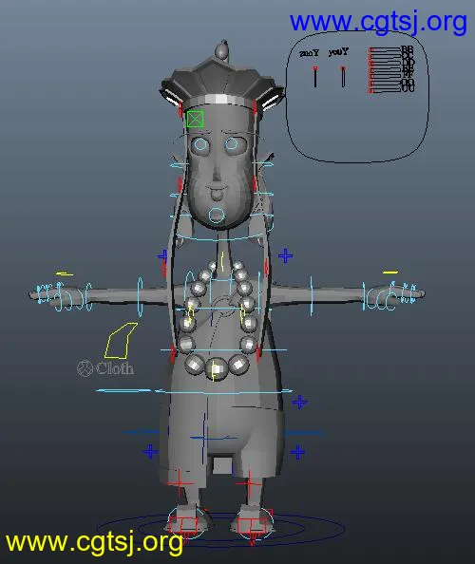
Task: Select the blue plus control beside the screen-right hip
Action: [x=300, y=402]
